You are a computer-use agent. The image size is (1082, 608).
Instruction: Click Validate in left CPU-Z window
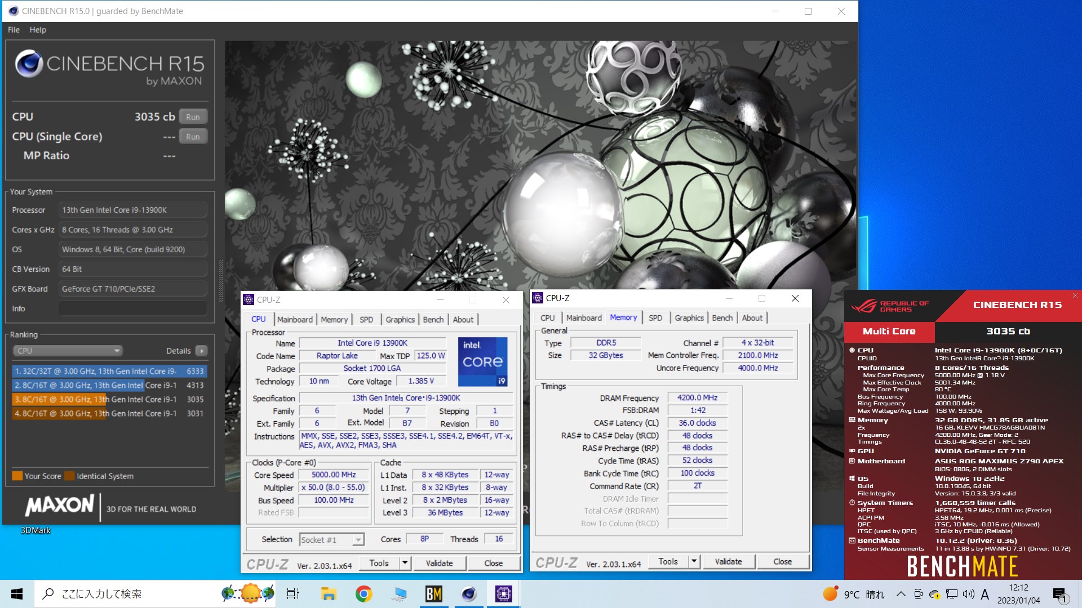click(439, 563)
